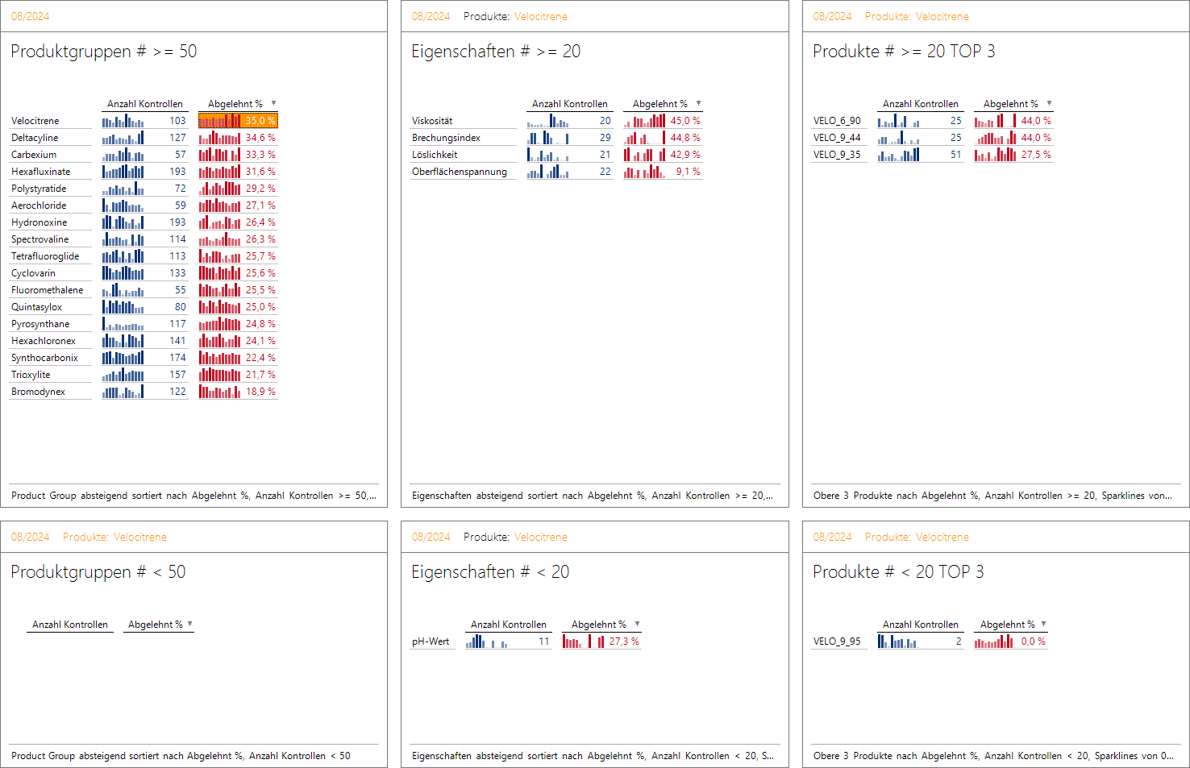Screen dimensions: 1190x768
Task: Click sort arrow in Produkte < 20 TOP 3 panel
Action: point(1043,624)
